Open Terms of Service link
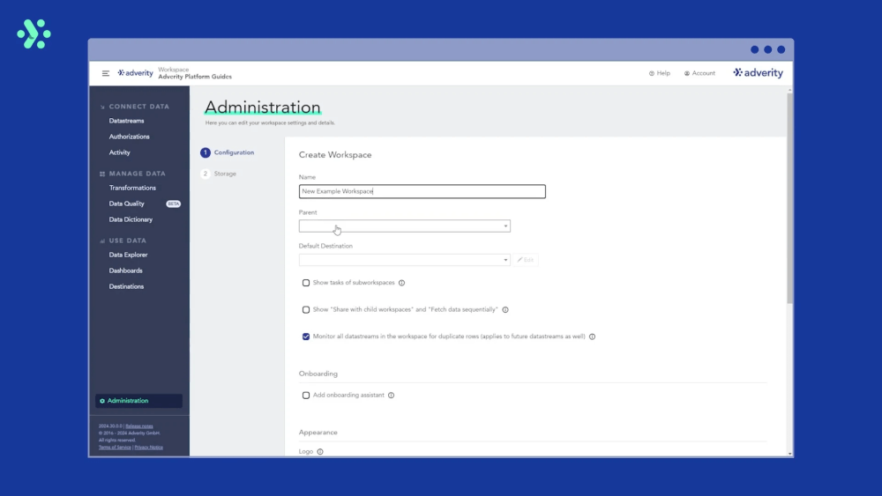 [x=115, y=448]
